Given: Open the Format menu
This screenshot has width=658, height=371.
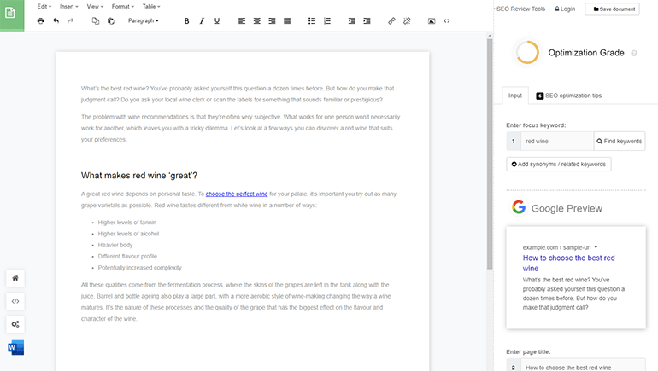Looking at the screenshot, I should tap(124, 6).
